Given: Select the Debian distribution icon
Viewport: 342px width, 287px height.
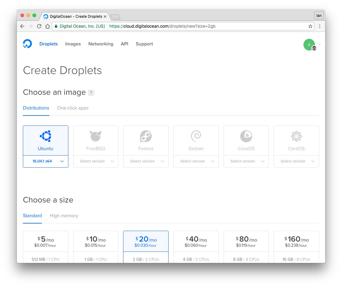Looking at the screenshot, I should pos(196,136).
